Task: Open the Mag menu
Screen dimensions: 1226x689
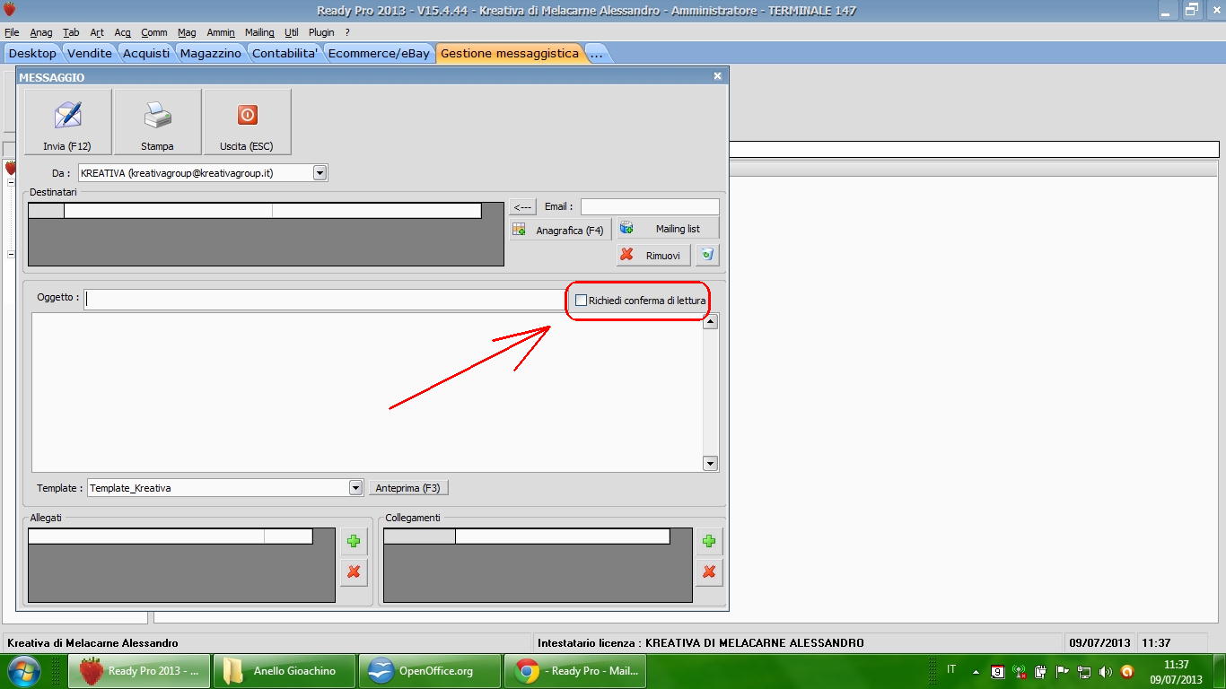Action: point(187,32)
